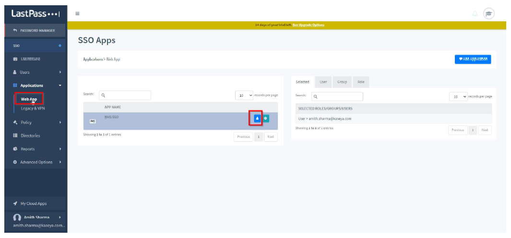The width and height of the screenshot is (511, 238).
Task: Switch to the User tab
Action: pos(323,82)
